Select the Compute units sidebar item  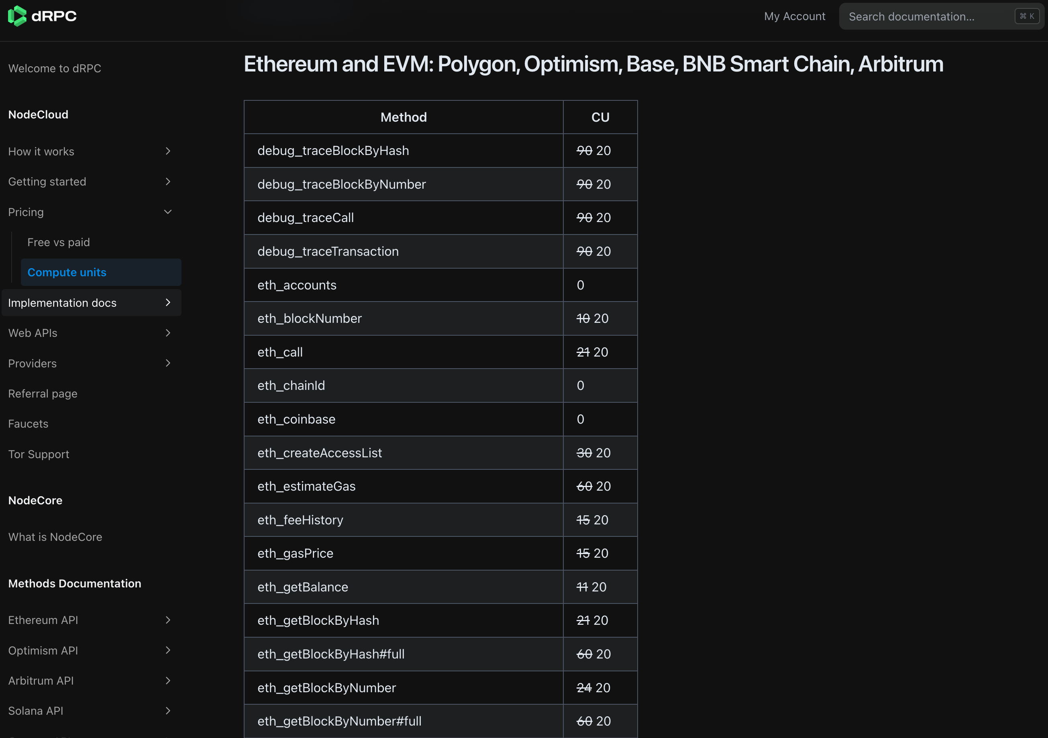pos(67,273)
